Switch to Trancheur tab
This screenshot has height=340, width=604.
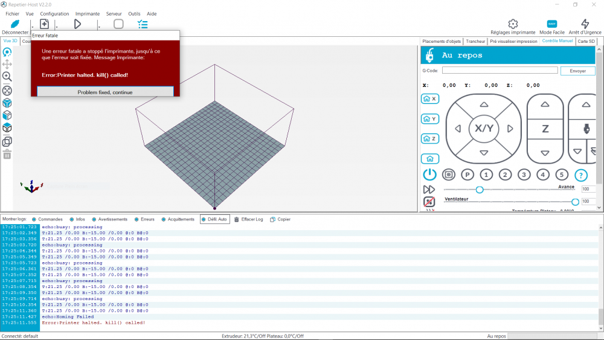click(475, 41)
